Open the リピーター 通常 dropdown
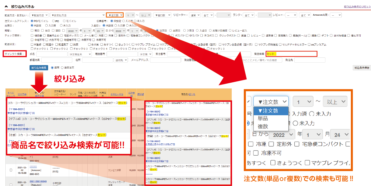The width and height of the screenshot is (371, 186). [x=195, y=15]
